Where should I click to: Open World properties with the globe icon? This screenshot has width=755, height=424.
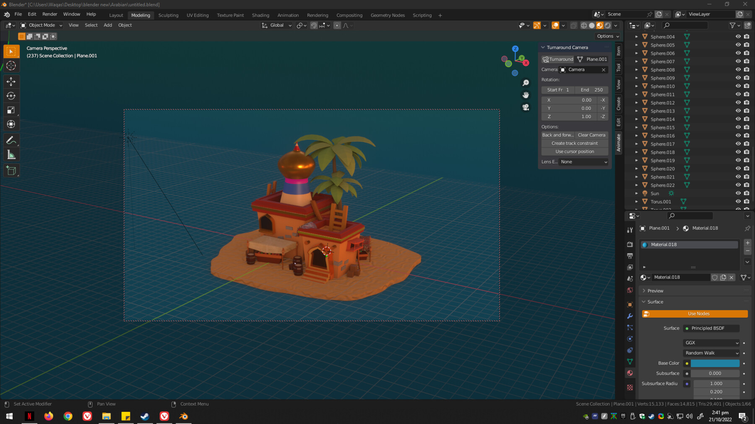[x=630, y=290]
